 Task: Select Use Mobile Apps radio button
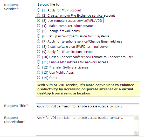(x=38, y=72)
